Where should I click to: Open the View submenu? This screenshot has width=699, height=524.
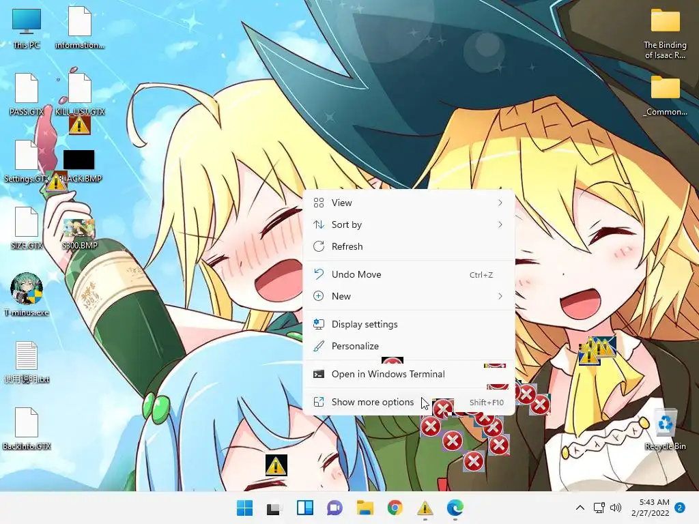coord(408,203)
